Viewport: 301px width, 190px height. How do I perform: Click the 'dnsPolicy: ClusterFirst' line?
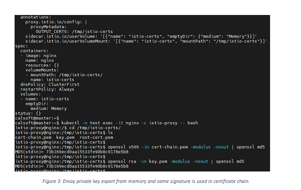50,85
